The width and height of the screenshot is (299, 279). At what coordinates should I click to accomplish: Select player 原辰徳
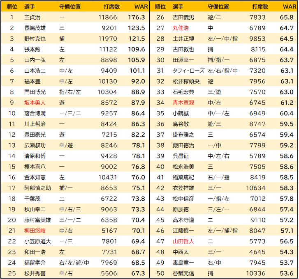181,209
